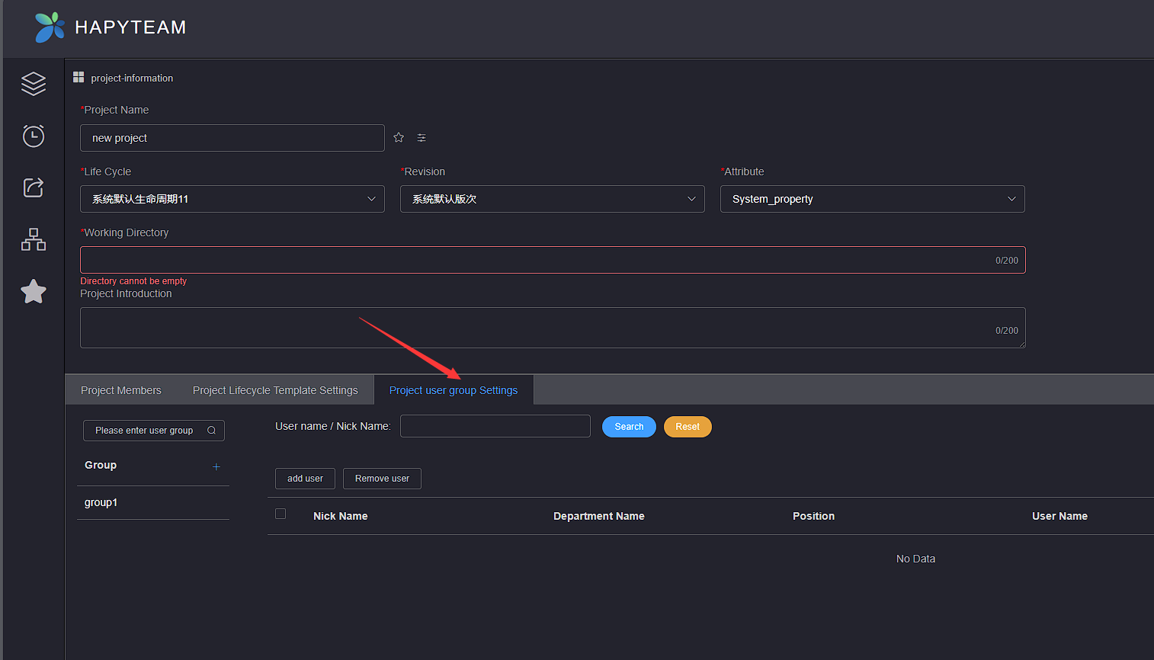Star the project next to name field
This screenshot has height=660, width=1154.
point(399,138)
